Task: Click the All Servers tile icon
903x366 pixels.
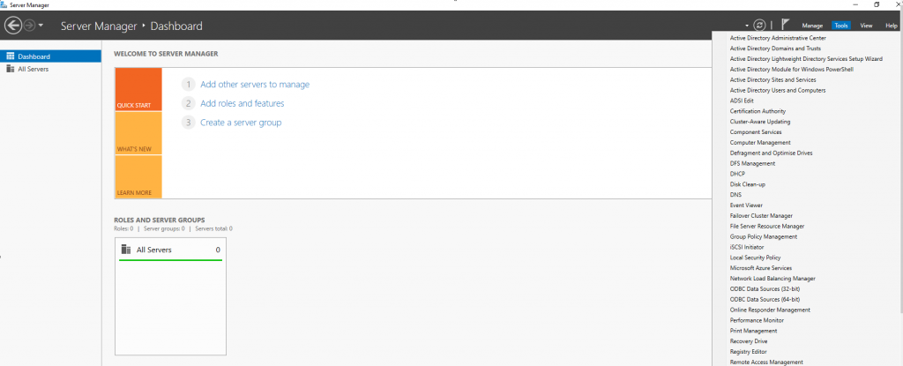Action: pyautogui.click(x=126, y=249)
